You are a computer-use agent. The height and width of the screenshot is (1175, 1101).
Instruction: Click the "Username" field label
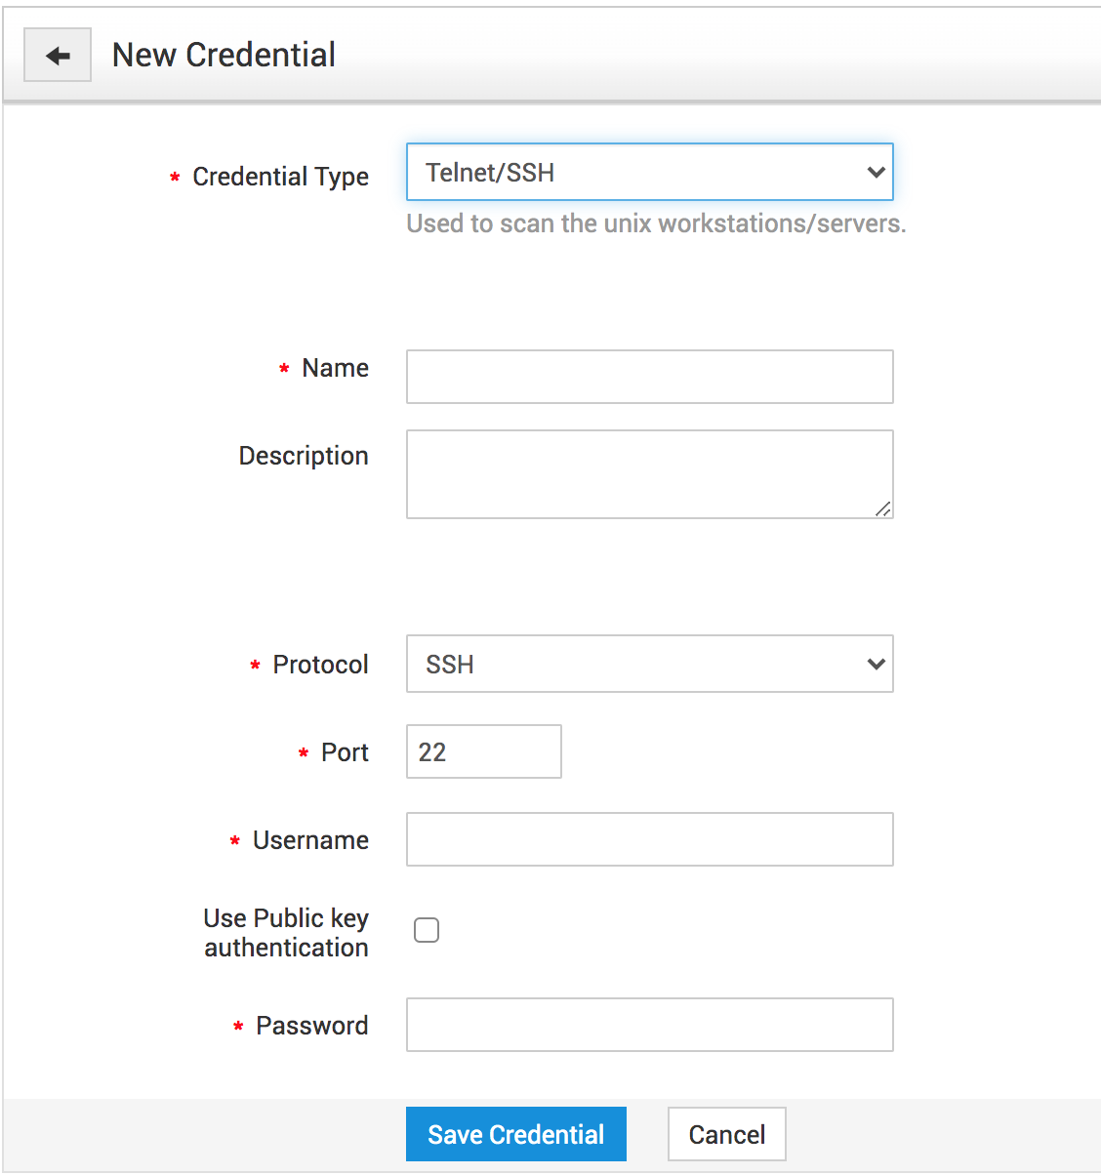click(x=310, y=840)
